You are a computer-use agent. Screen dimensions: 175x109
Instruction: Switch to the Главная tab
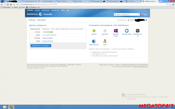32,20
